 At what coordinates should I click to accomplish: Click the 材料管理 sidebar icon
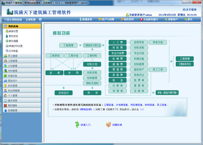coord(5,71)
